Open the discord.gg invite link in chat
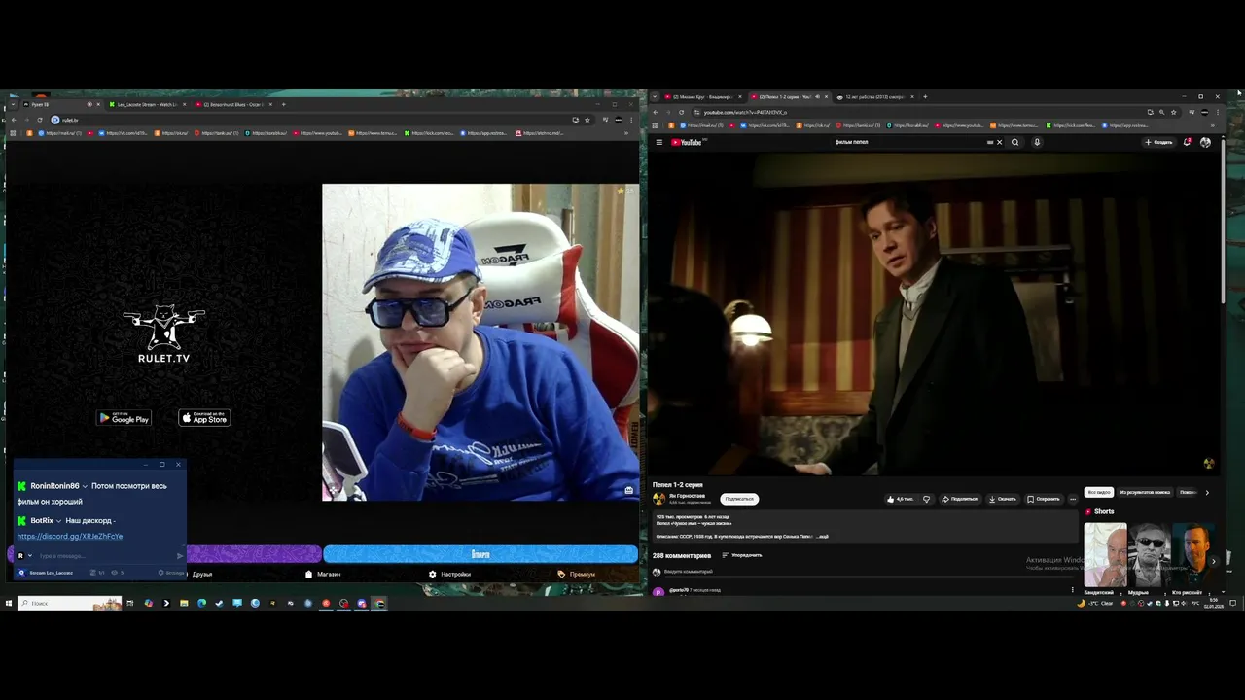1245x700 pixels. [x=69, y=536]
